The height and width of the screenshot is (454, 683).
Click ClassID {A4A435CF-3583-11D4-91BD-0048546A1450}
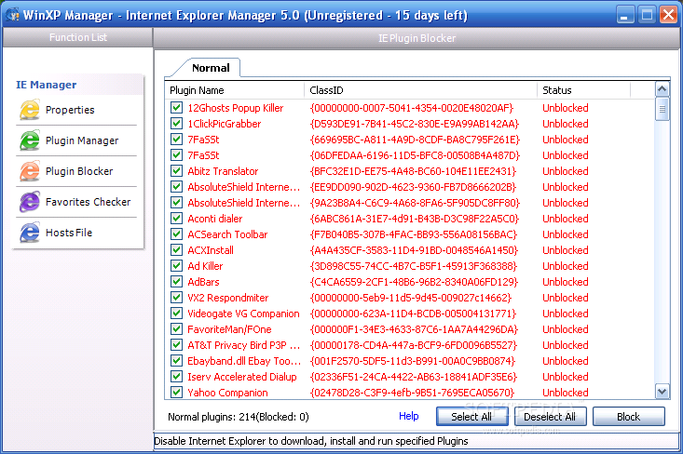(x=414, y=250)
